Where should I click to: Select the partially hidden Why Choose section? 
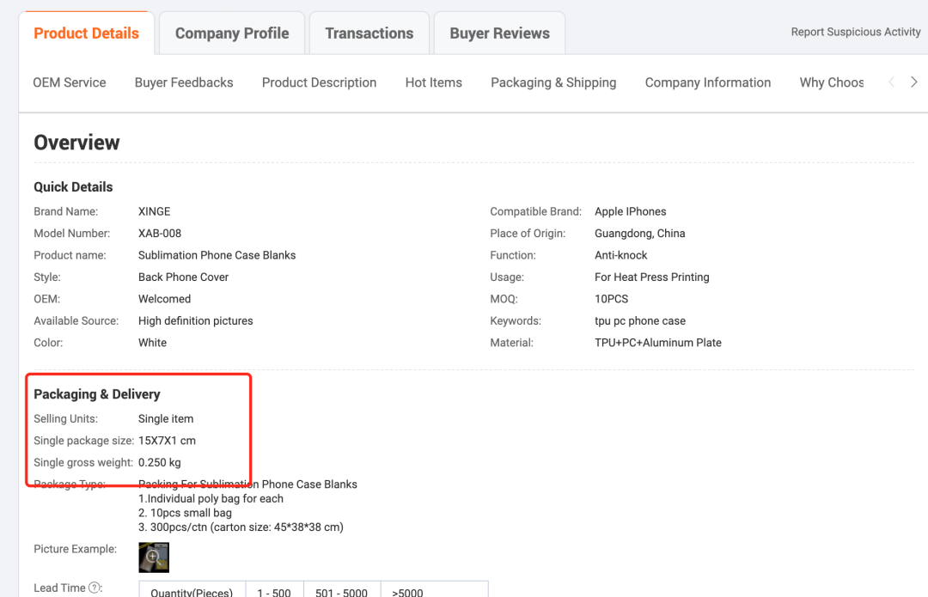(x=831, y=82)
